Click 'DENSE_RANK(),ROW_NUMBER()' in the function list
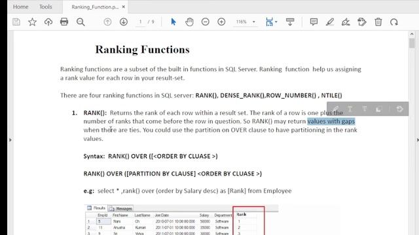Viewport: 419px width, 235px height. pyautogui.click(x=268, y=95)
